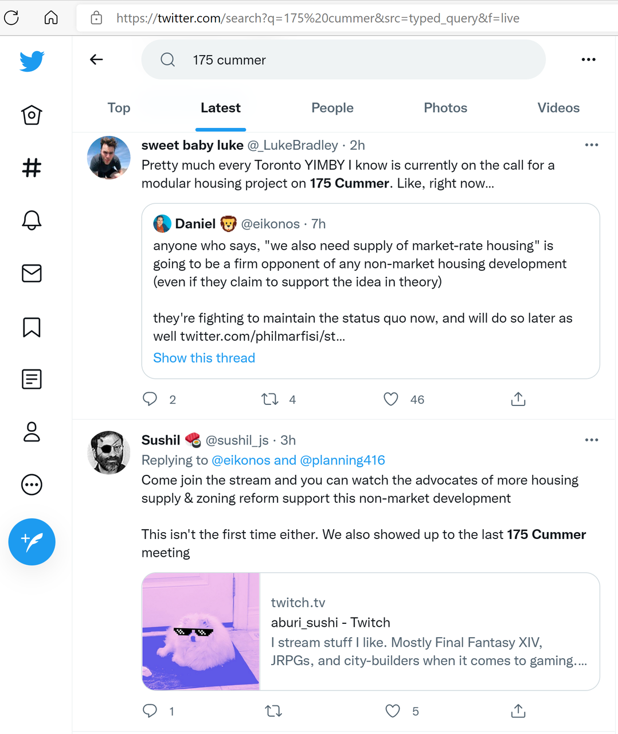Switch to the People tab
The height and width of the screenshot is (734, 618).
pyautogui.click(x=333, y=108)
